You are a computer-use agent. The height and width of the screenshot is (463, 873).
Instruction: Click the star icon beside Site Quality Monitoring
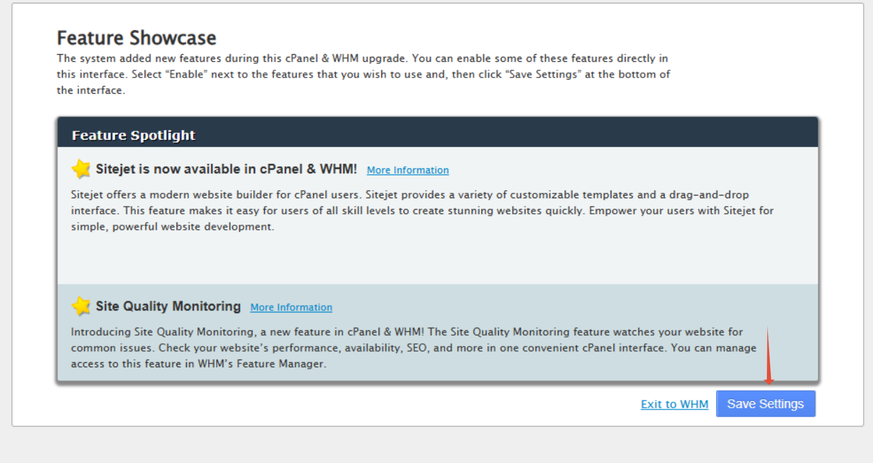tap(81, 306)
